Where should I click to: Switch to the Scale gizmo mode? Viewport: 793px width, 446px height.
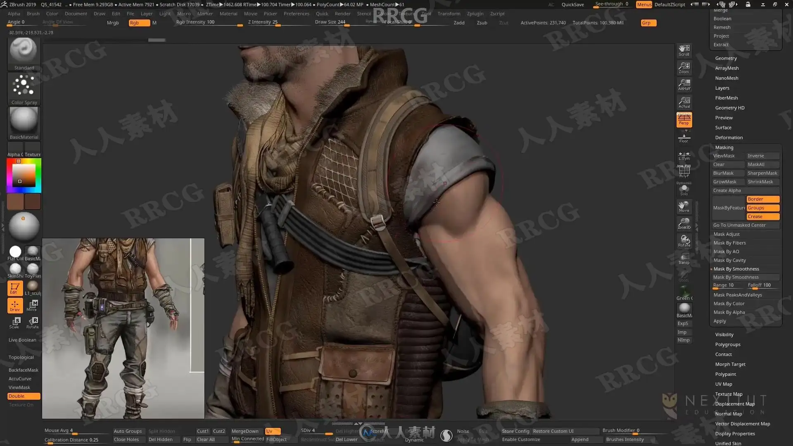[15, 323]
